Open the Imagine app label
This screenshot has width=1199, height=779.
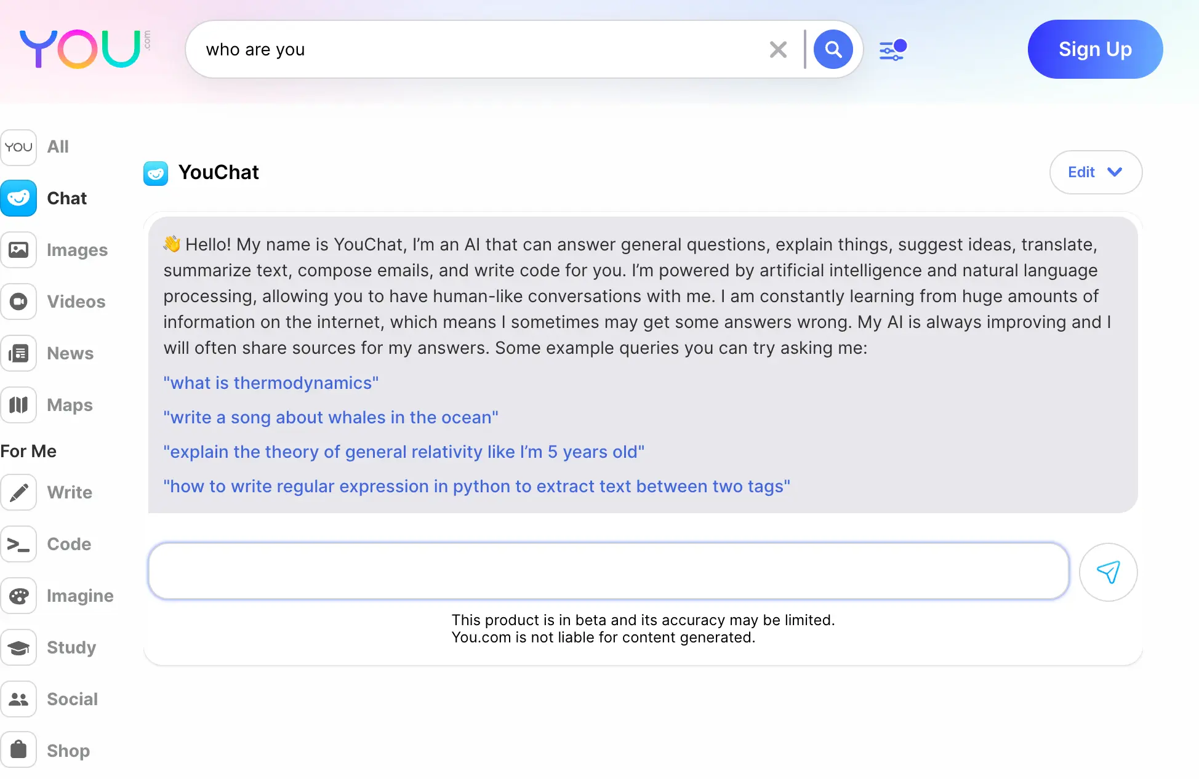tap(81, 596)
